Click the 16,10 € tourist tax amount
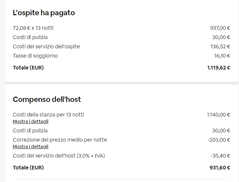This screenshot has height=182, width=239. pyautogui.click(x=222, y=56)
